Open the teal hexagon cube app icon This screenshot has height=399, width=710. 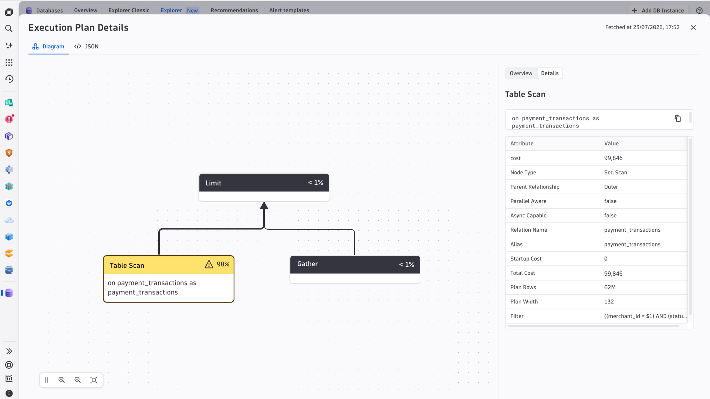click(9, 187)
